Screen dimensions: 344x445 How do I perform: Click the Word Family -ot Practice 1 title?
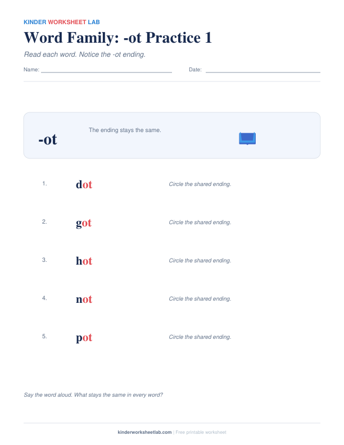coord(118,38)
